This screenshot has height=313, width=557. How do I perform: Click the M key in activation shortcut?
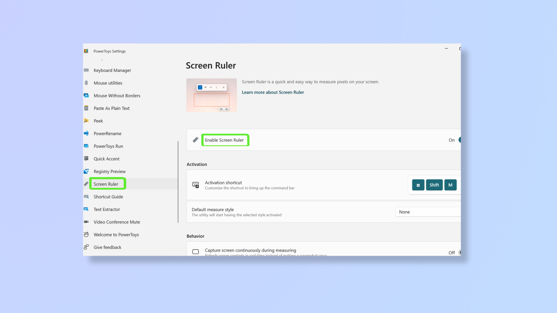(450, 185)
